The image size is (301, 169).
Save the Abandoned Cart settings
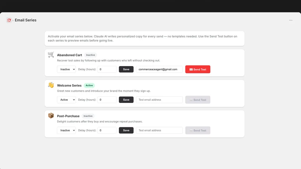point(126,69)
